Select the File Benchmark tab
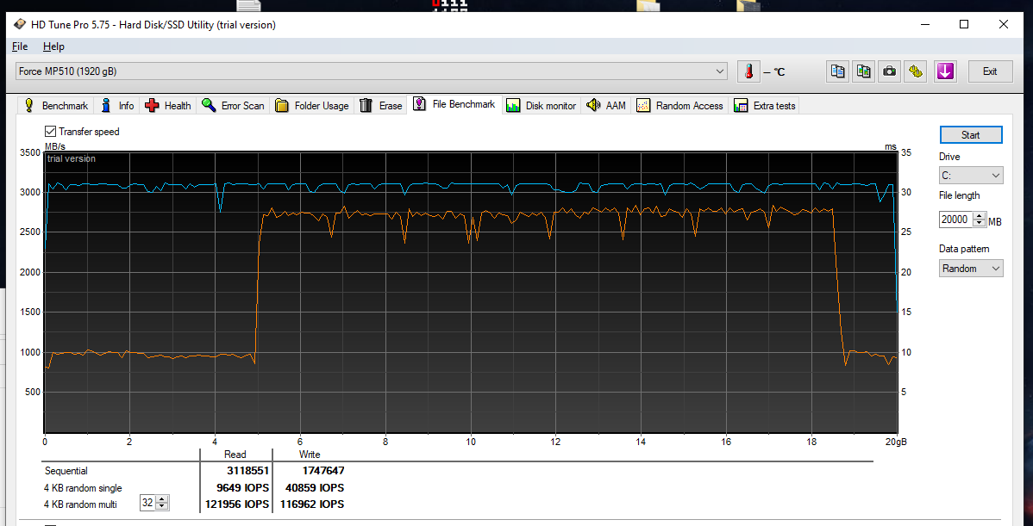This screenshot has width=1033, height=526. click(454, 104)
